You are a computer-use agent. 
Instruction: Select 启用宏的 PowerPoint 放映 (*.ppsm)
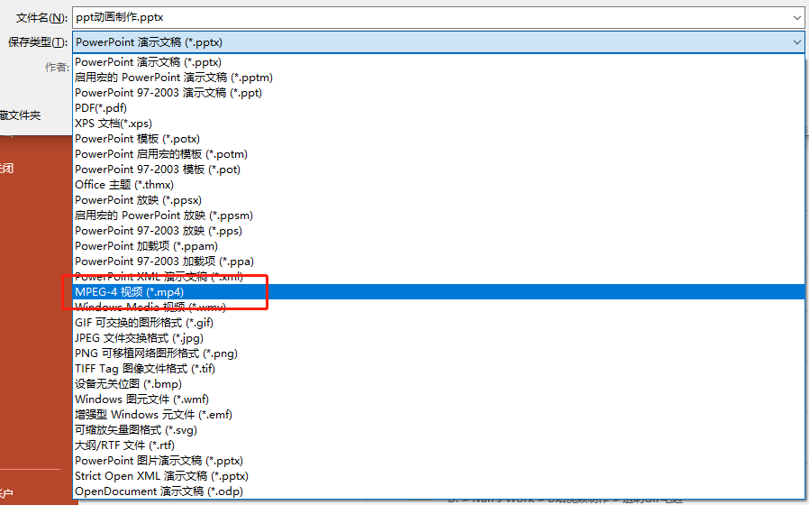coord(439,216)
